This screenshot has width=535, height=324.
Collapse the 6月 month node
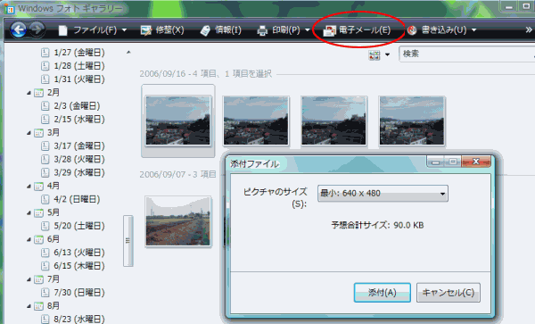tap(29, 240)
